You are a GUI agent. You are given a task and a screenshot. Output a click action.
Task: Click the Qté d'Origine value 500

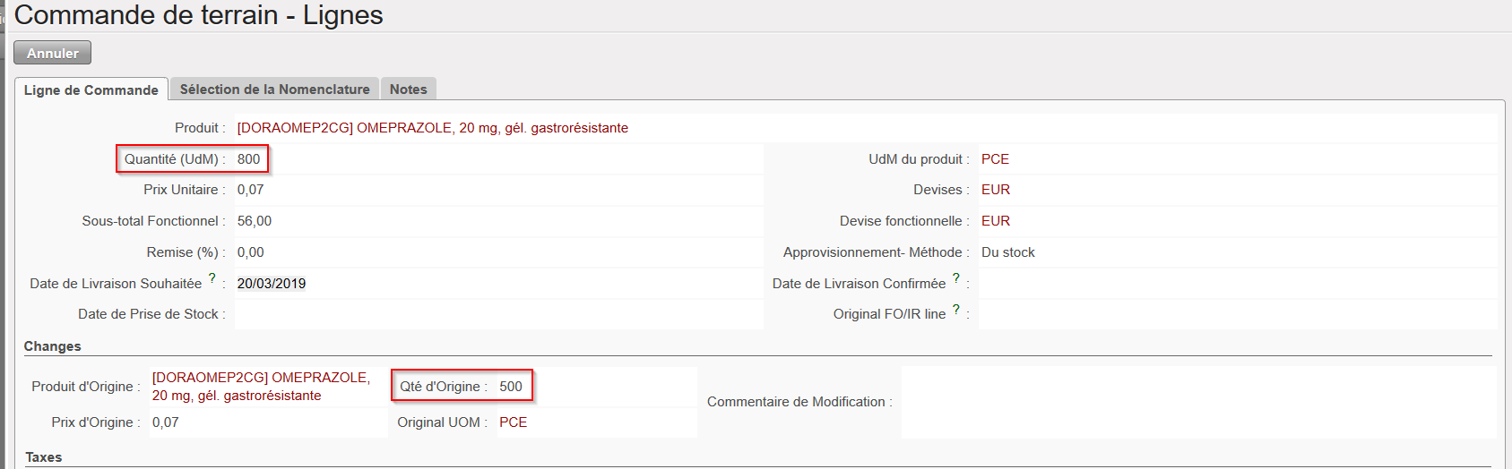(x=511, y=387)
